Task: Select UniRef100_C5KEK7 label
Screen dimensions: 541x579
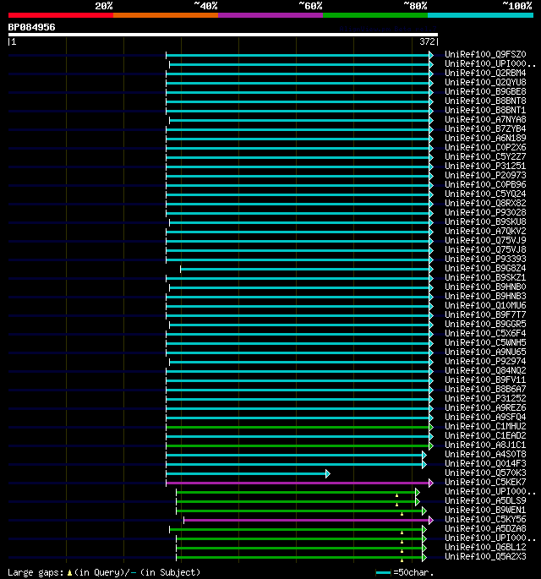Action: (485, 482)
